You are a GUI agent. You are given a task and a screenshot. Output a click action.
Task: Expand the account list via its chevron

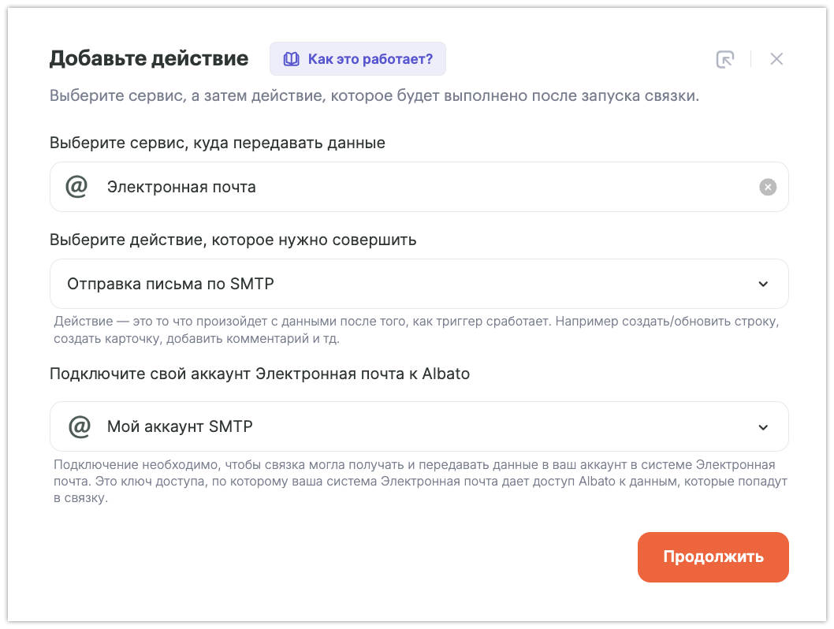(763, 427)
